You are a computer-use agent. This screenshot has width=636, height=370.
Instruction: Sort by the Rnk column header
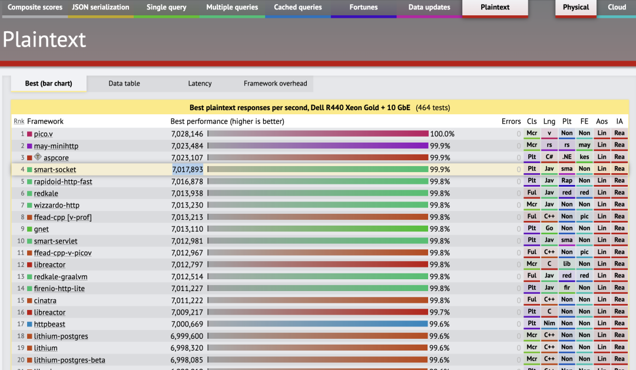19,121
